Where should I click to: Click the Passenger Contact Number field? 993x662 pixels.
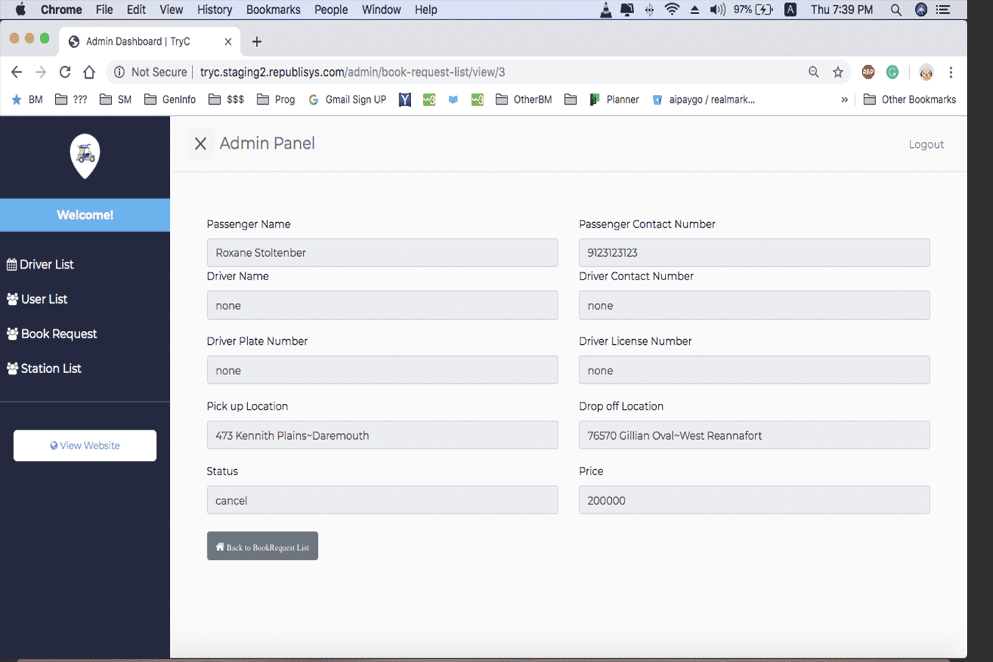tap(754, 252)
